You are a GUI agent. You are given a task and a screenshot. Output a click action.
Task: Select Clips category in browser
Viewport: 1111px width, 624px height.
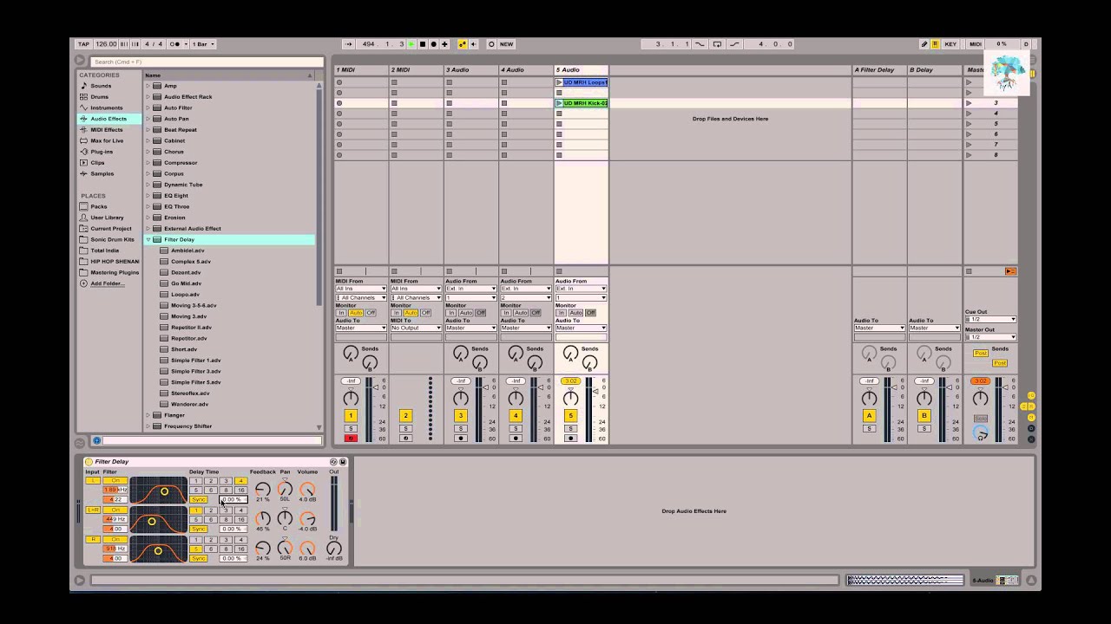[97, 163]
